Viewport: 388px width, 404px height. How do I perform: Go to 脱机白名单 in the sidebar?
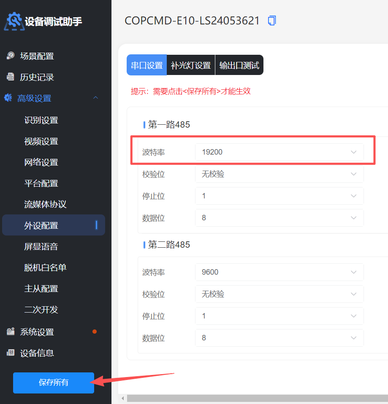click(x=46, y=268)
